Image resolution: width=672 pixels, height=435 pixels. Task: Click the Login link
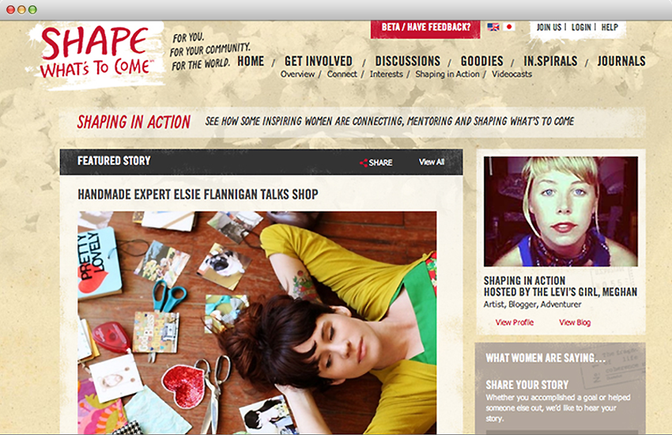click(x=581, y=27)
